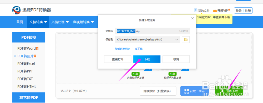Select PDF转Word in the sidebar

pos(27,49)
